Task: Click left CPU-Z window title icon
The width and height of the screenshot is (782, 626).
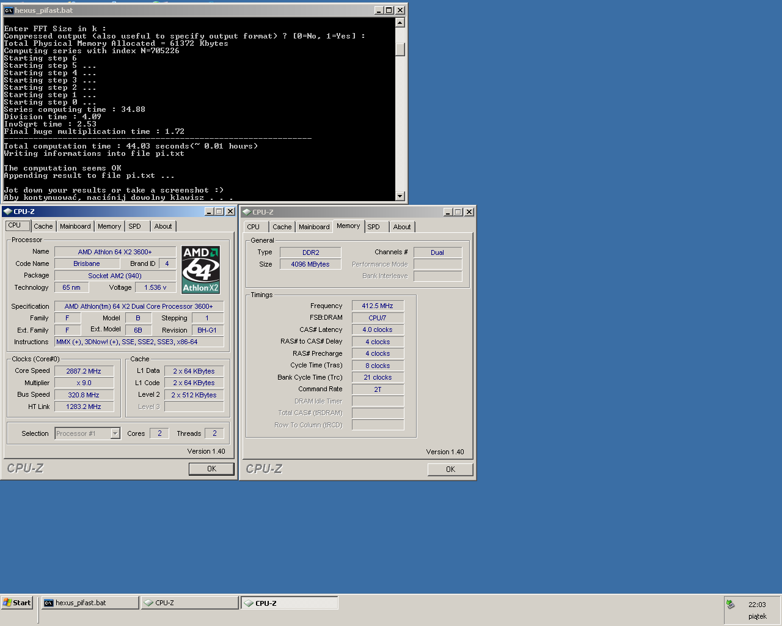Action: (x=7, y=212)
